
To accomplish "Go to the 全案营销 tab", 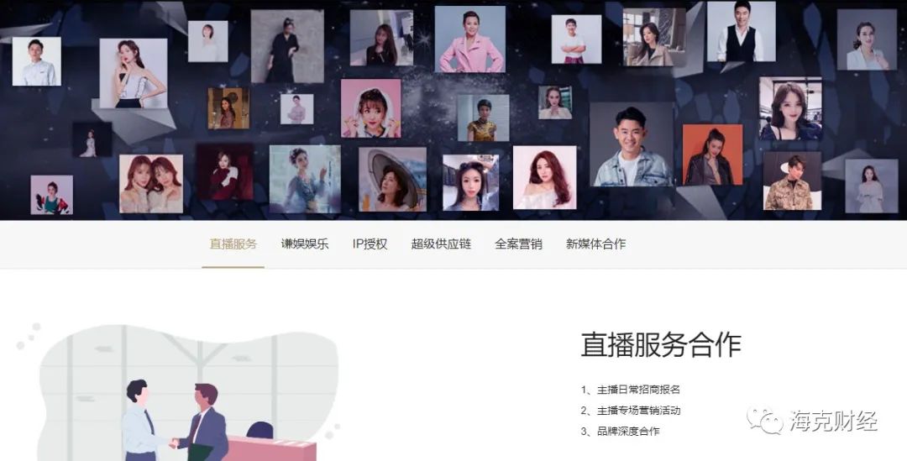I will tap(518, 244).
